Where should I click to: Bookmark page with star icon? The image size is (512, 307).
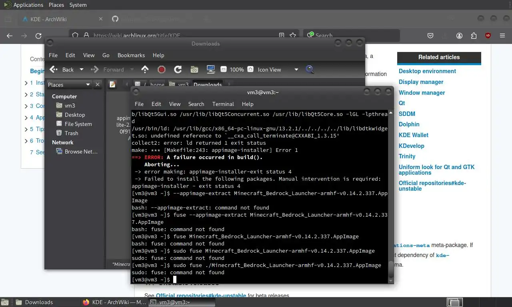[293, 36]
